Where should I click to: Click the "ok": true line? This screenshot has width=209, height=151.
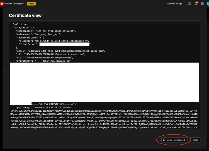pos(20,24)
